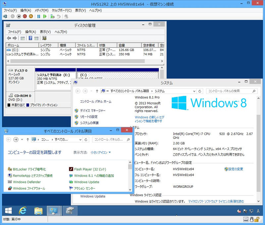Toggle the console tree icon in Disk Management
This screenshot has height=225, width=265.
23,38
